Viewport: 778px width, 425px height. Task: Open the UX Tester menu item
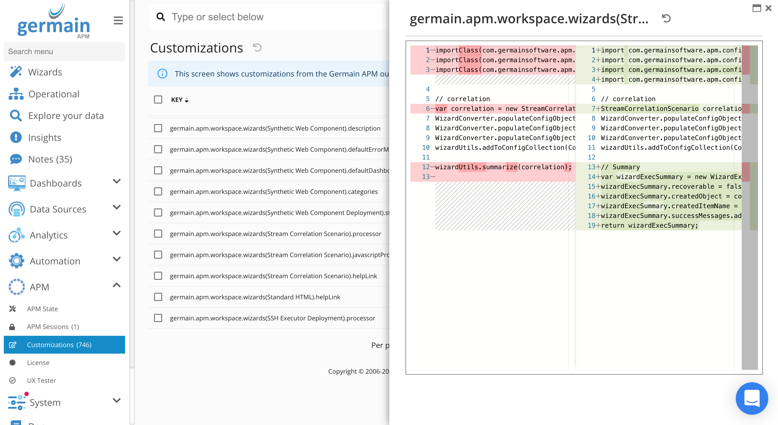[x=41, y=380]
